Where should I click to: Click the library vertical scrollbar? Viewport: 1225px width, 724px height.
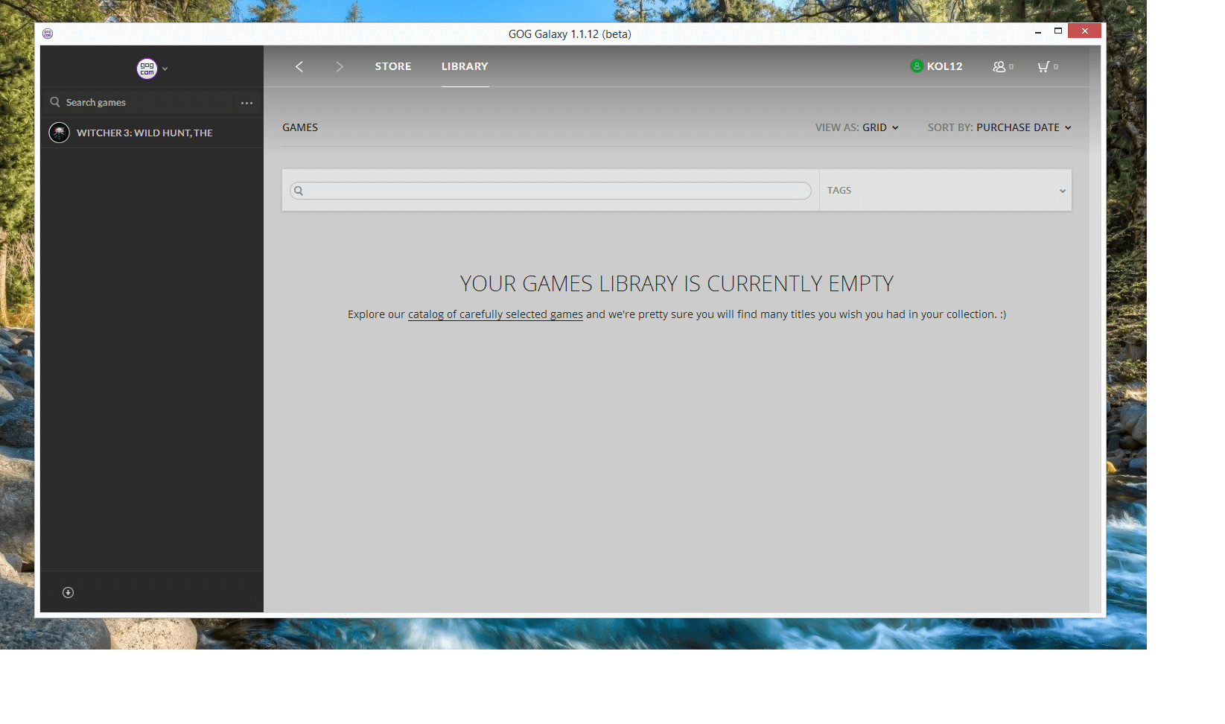[1095, 328]
